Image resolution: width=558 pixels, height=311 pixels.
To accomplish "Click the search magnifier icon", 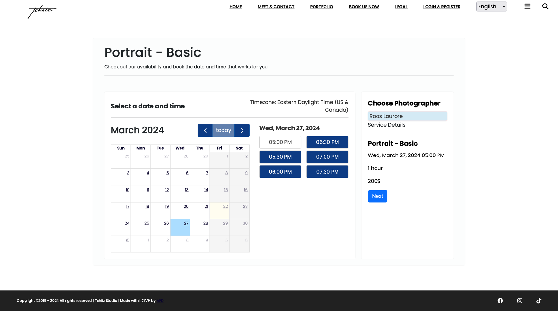I will 545,6.
